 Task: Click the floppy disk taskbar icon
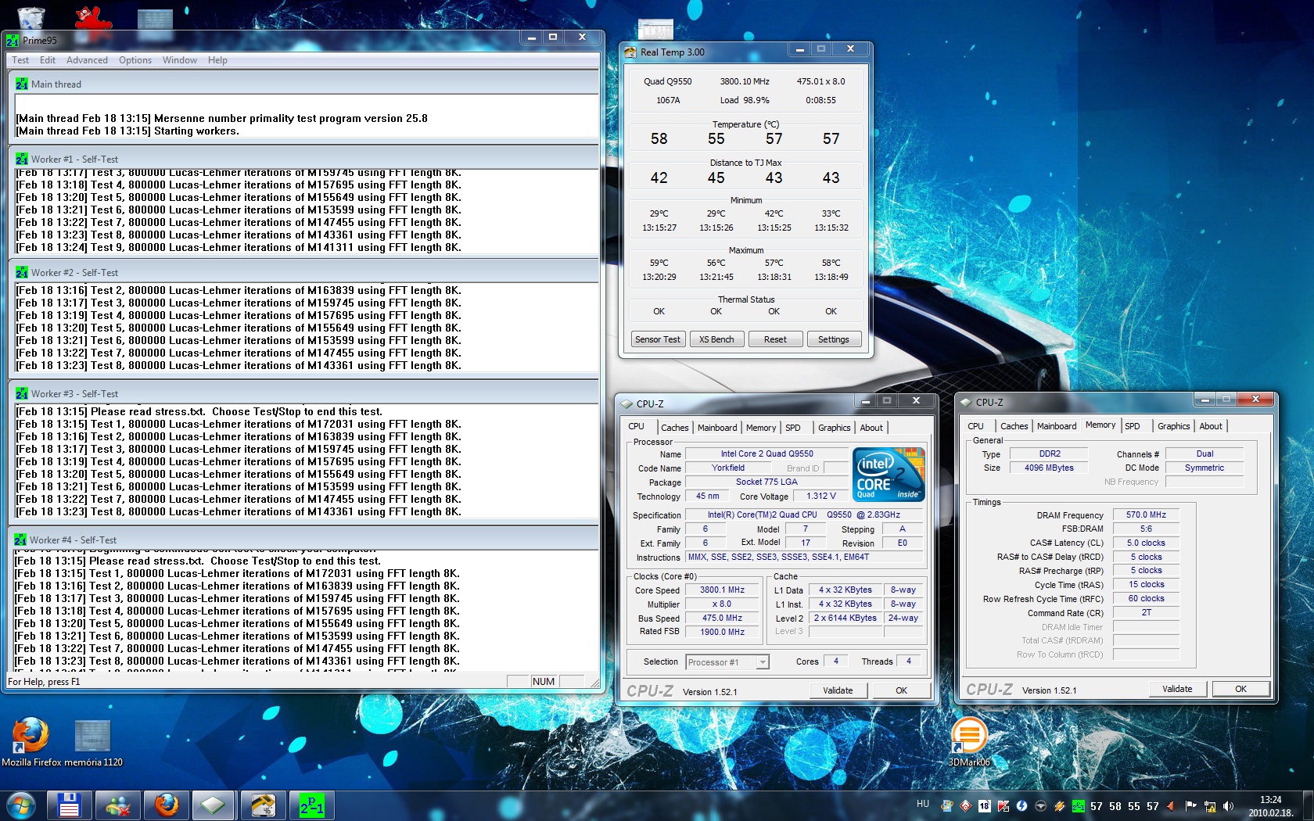point(70,805)
